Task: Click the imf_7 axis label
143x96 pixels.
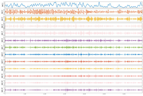Action: [2, 47]
